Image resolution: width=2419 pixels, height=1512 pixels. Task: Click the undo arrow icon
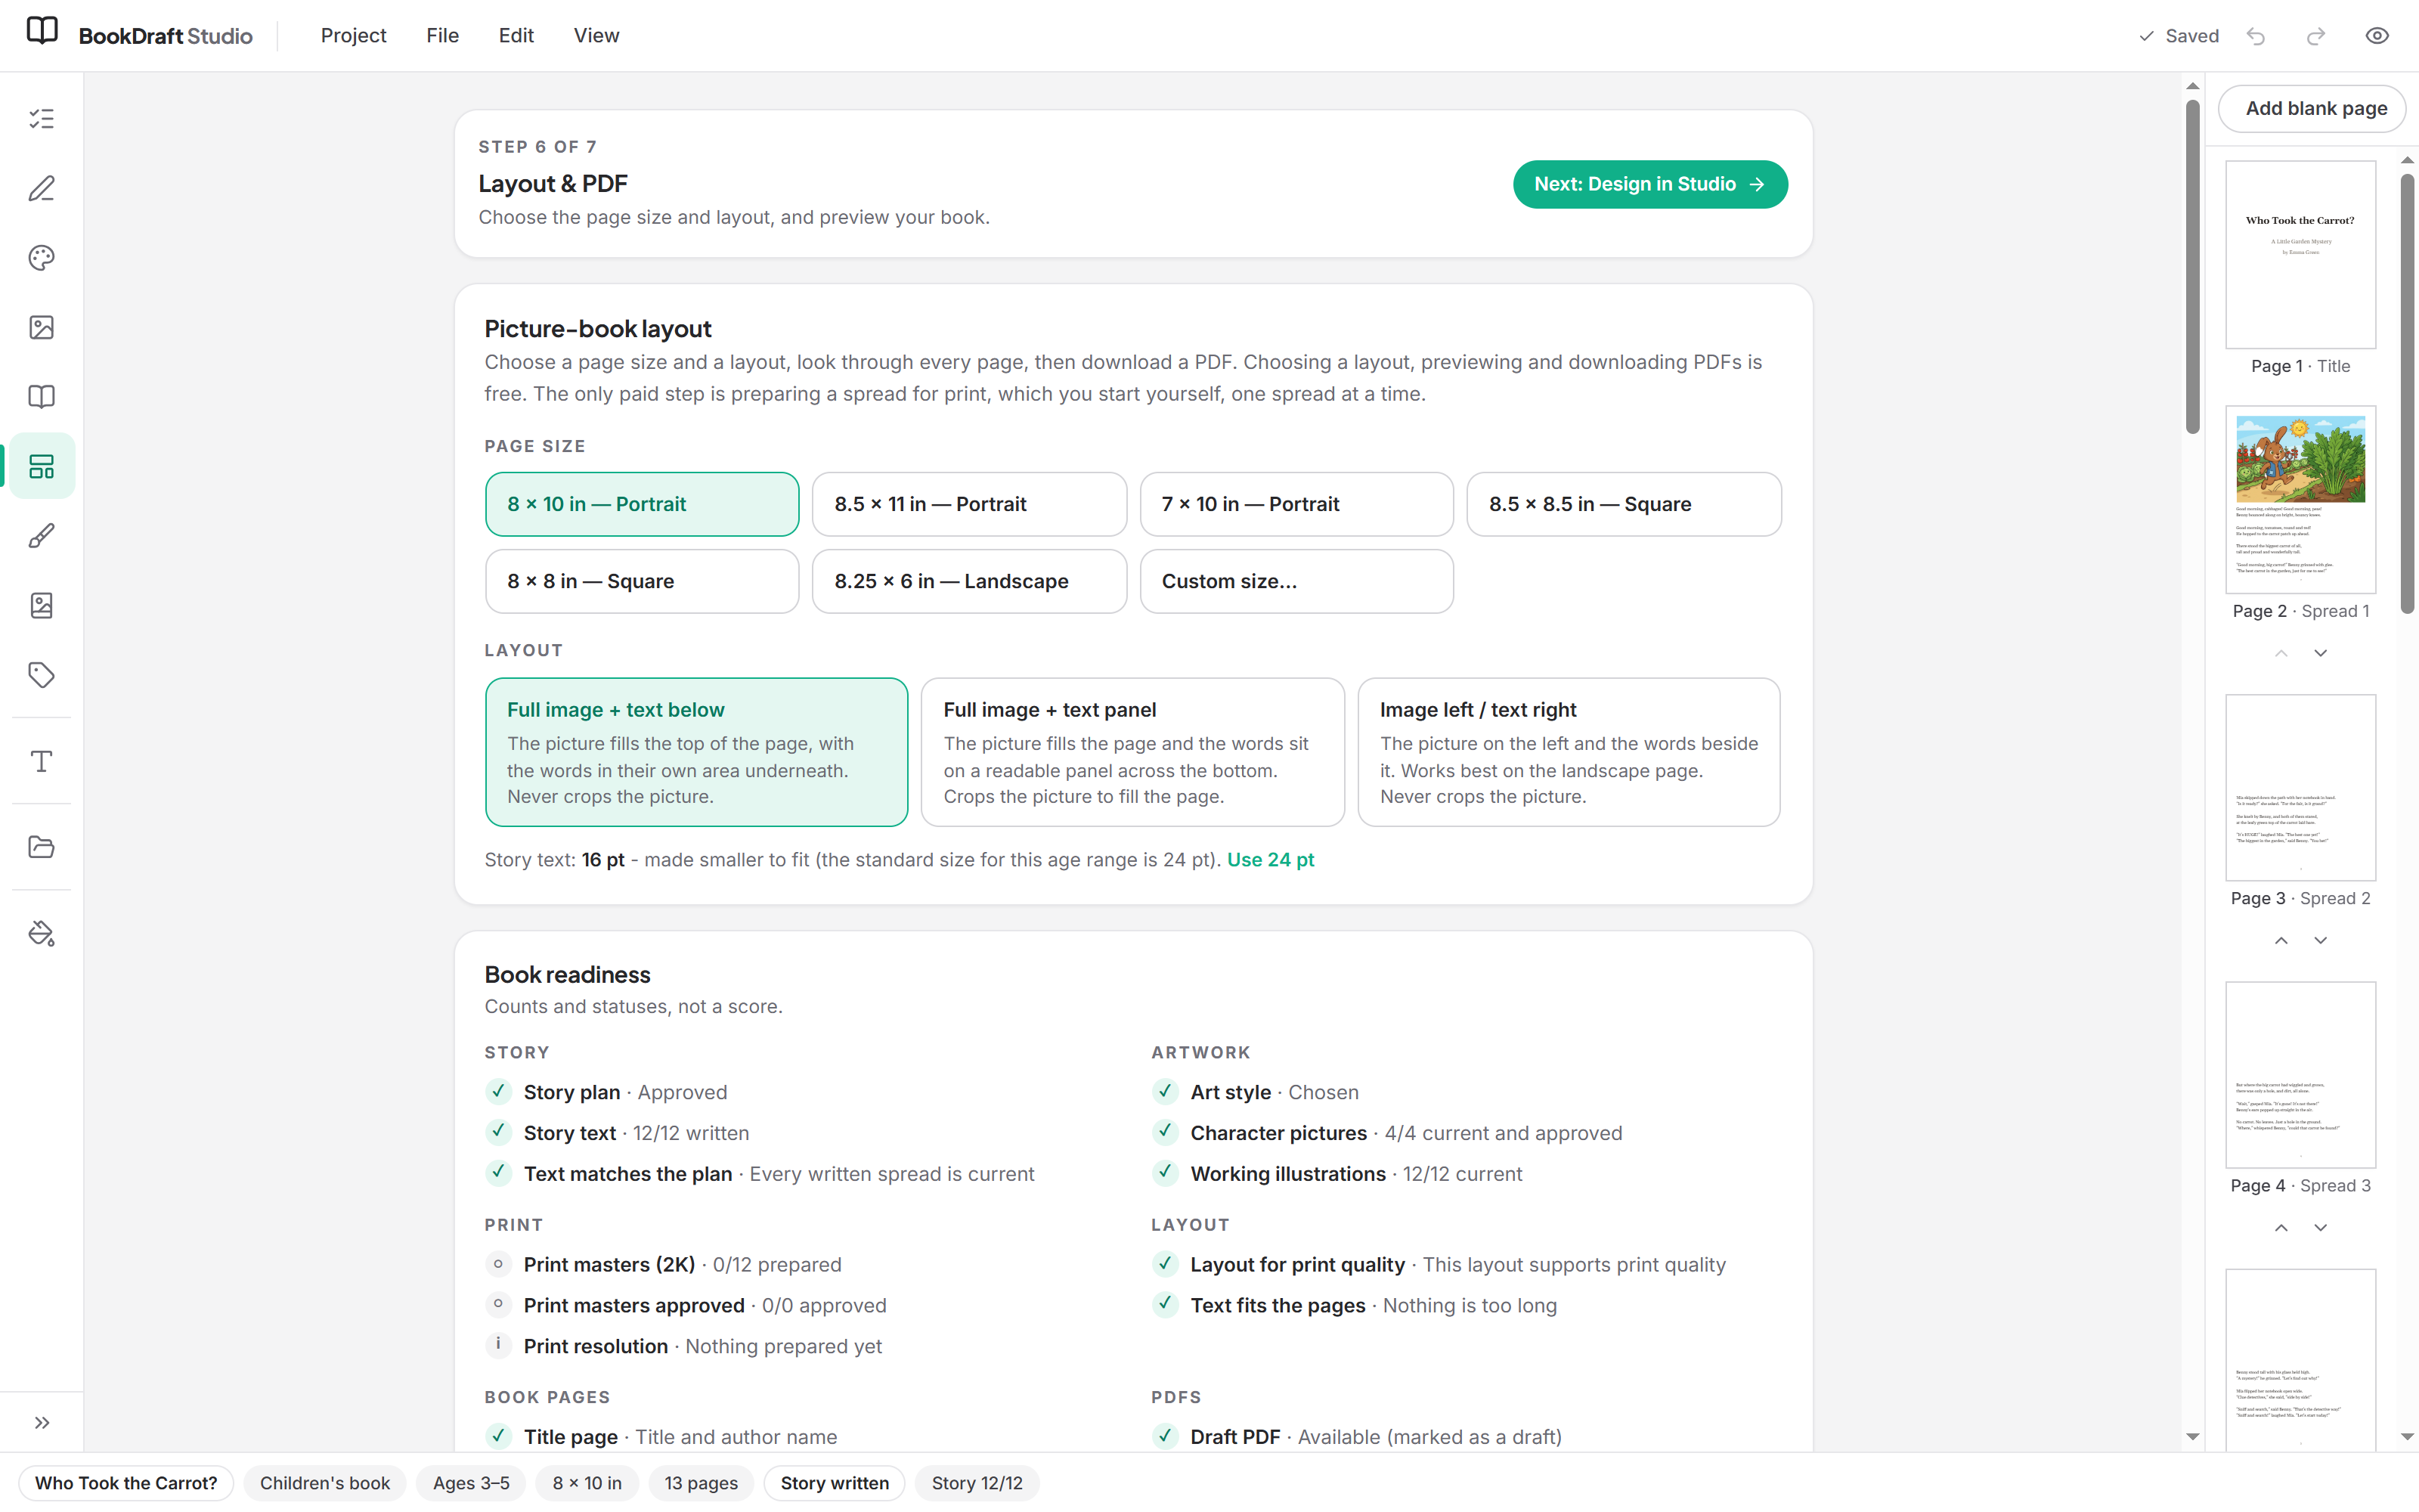tap(2256, 36)
